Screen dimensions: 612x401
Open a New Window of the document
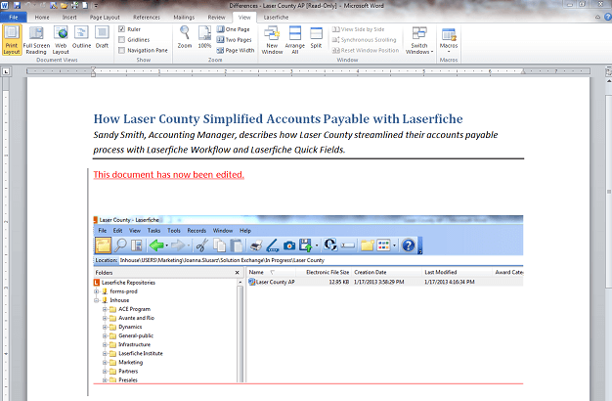(272, 40)
